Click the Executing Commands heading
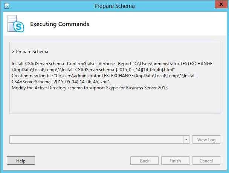The width and height of the screenshot is (229, 173). coord(60,24)
